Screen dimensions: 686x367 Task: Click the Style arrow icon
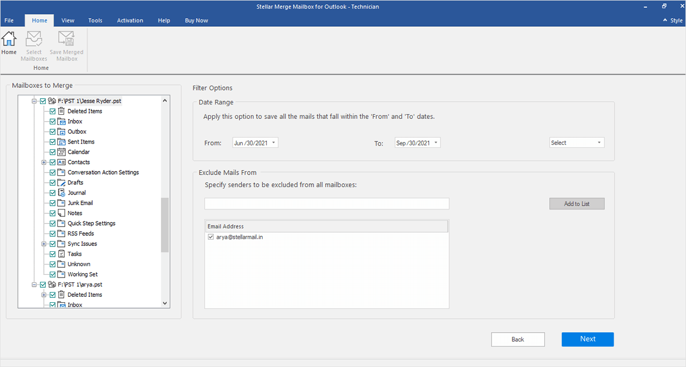click(x=665, y=20)
